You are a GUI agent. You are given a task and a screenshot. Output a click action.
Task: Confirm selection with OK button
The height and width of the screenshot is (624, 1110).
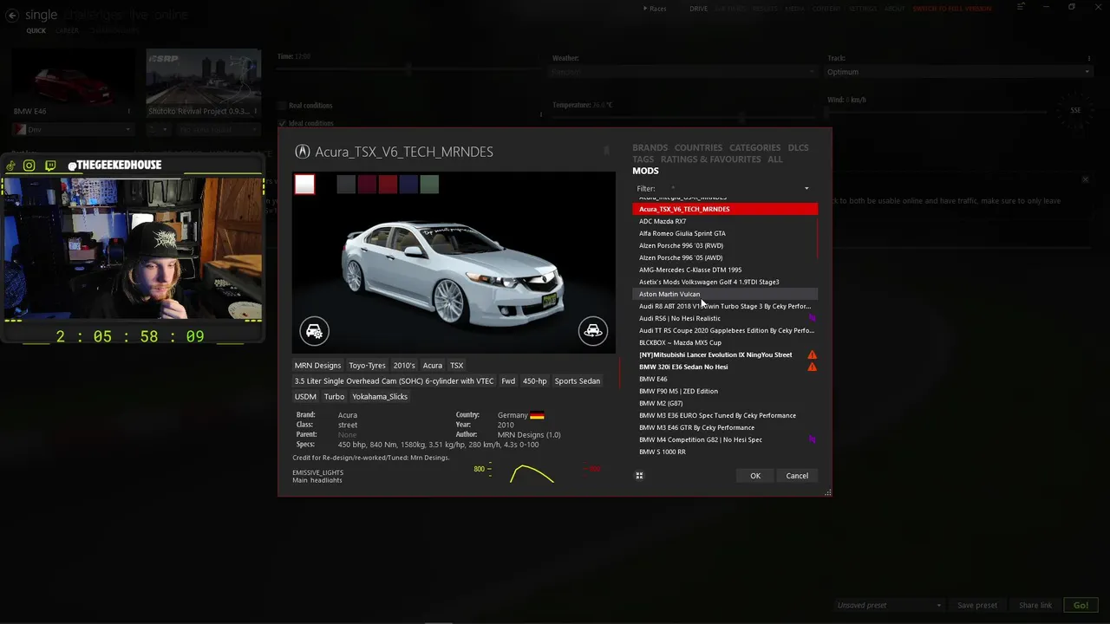click(755, 476)
